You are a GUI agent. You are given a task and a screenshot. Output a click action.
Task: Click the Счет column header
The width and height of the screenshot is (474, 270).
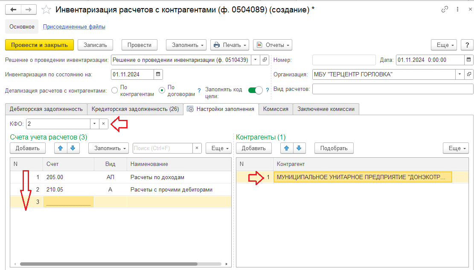point(69,164)
